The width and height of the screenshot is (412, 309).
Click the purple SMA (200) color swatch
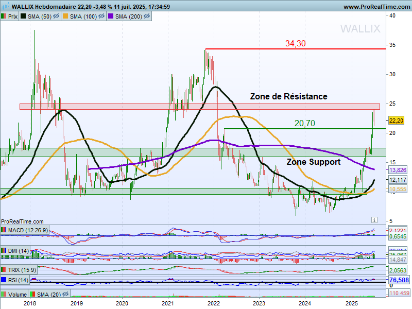111,16
